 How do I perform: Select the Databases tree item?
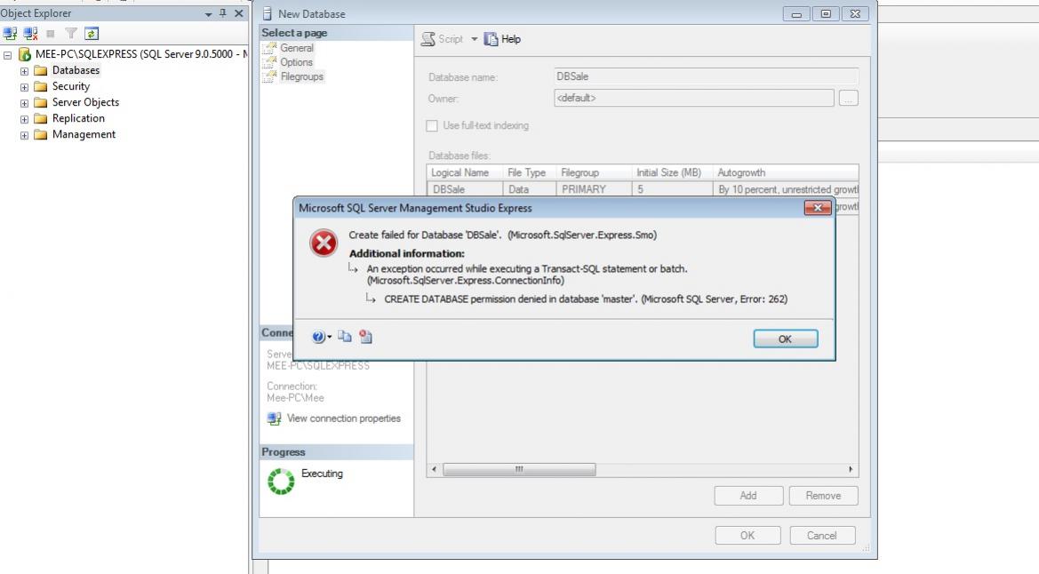click(x=76, y=70)
